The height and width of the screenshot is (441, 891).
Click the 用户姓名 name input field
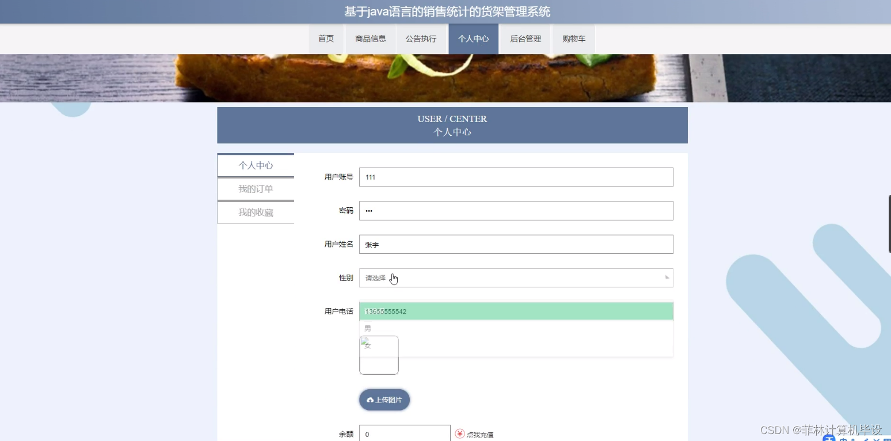(x=515, y=244)
